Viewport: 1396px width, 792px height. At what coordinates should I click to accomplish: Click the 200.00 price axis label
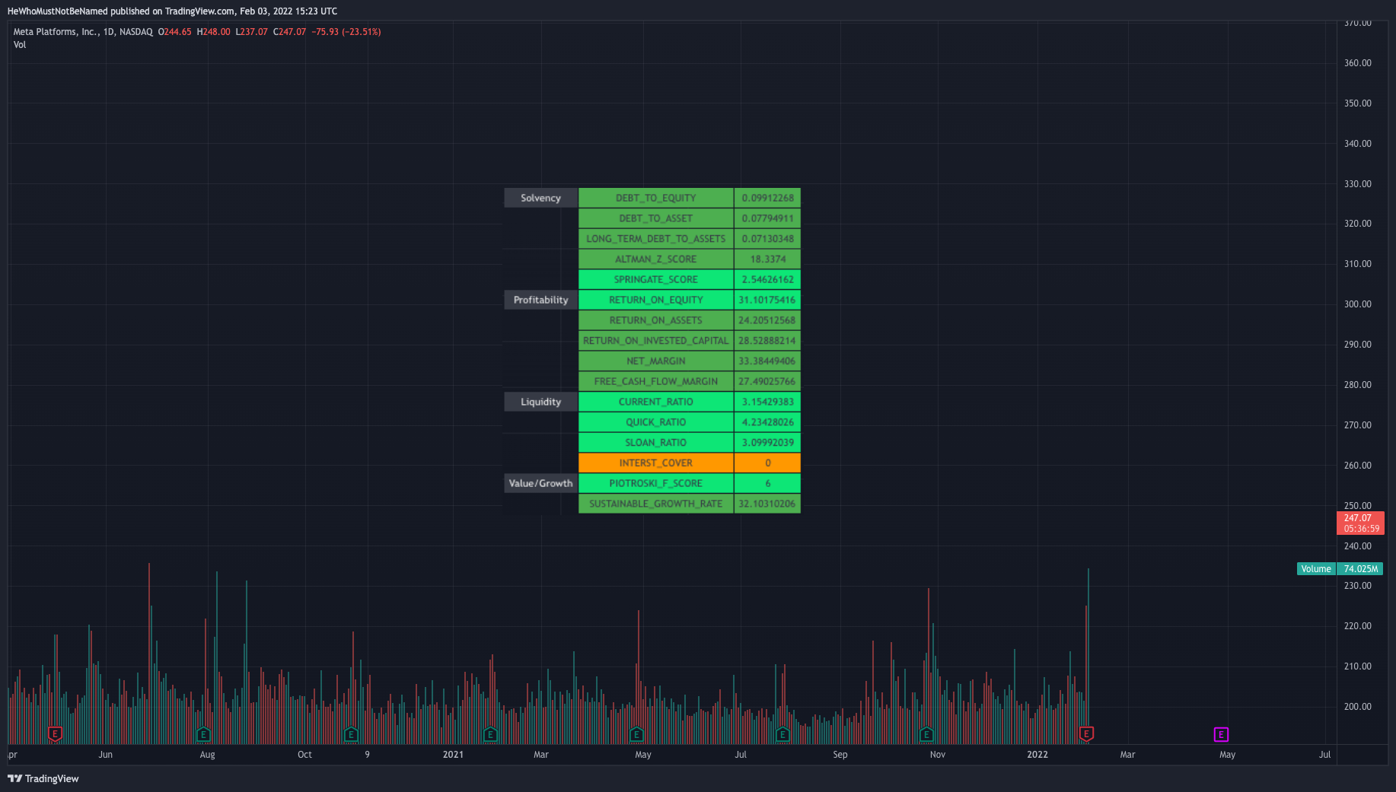(x=1357, y=707)
